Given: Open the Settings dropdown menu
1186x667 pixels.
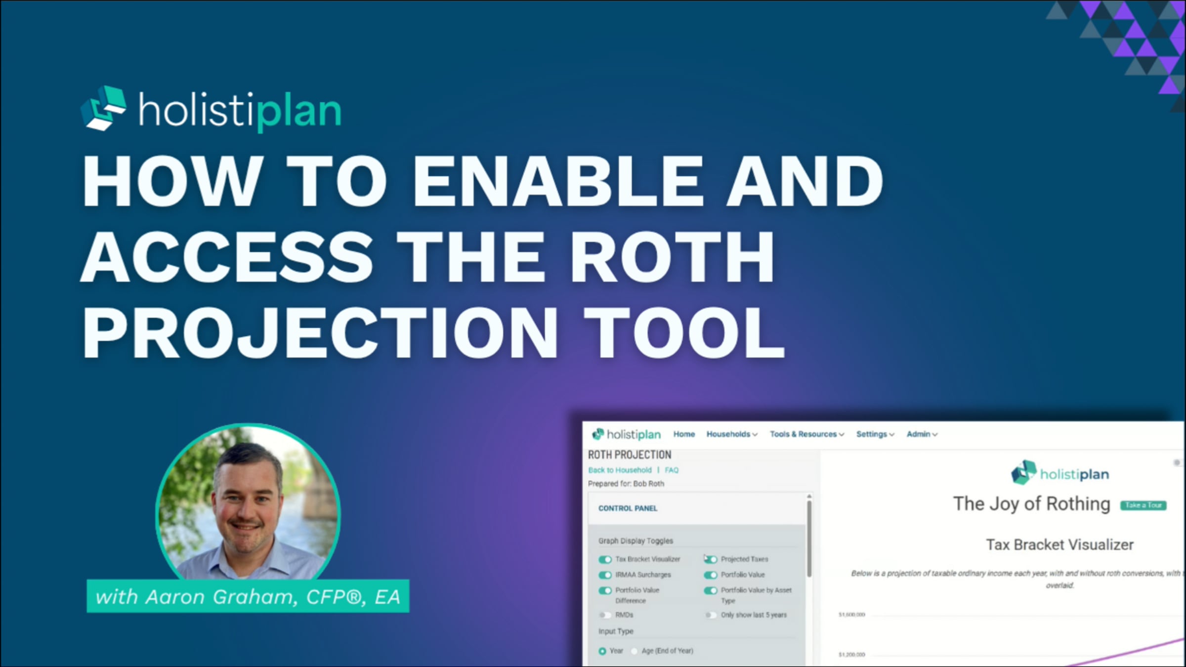Looking at the screenshot, I should [875, 434].
